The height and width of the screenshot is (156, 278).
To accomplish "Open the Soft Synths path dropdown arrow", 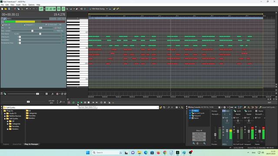I will [x=157, y=107].
